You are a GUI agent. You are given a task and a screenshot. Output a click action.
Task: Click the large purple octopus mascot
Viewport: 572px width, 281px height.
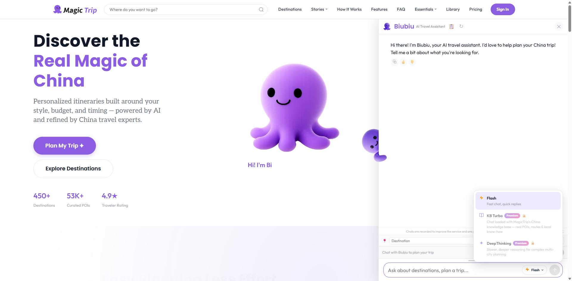[x=294, y=108]
